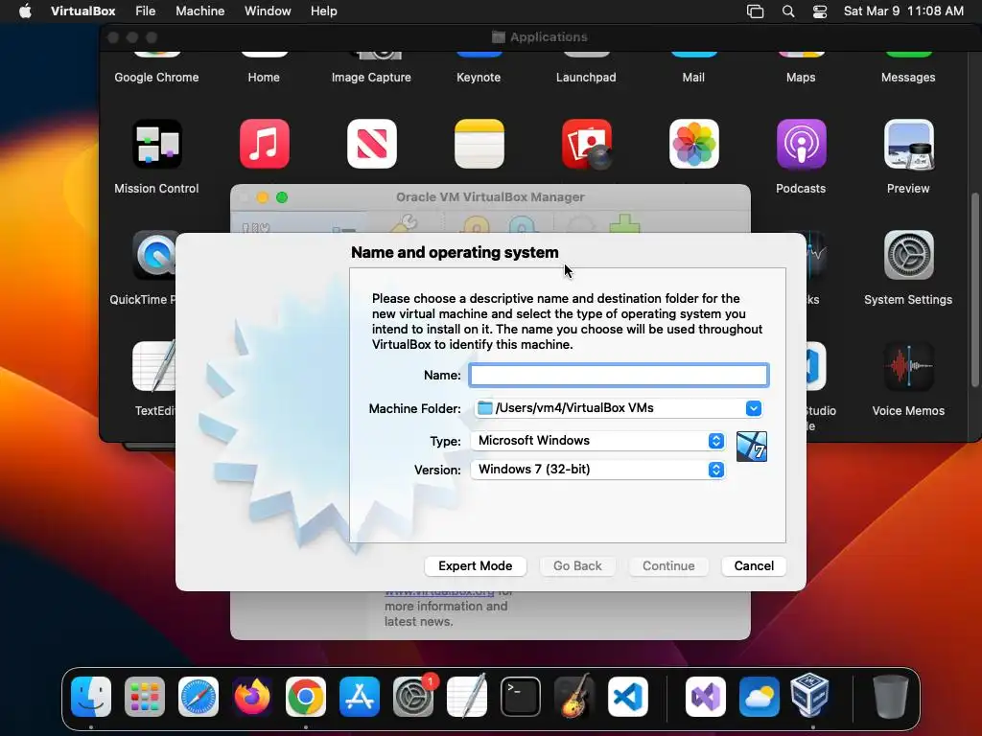The width and height of the screenshot is (982, 736).
Task: Open News app in Applications window
Action: [x=372, y=144]
